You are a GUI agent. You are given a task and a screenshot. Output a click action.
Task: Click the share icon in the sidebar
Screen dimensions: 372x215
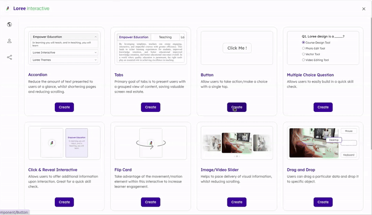tap(9, 58)
